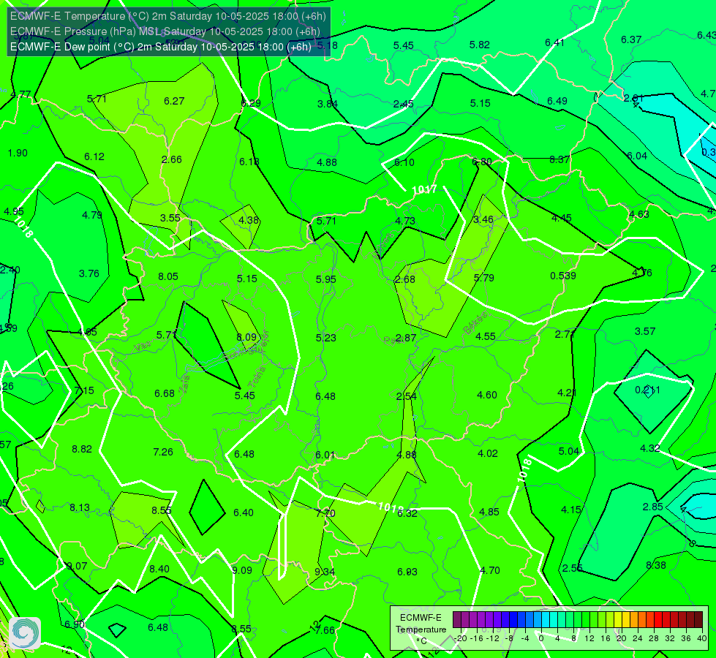This screenshot has width=716, height=658.
Task: Select the ECMWF-E Pressure MSL layer label
Action: point(165,31)
